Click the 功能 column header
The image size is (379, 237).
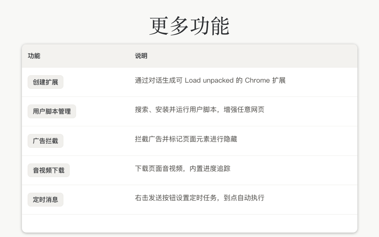coord(34,56)
